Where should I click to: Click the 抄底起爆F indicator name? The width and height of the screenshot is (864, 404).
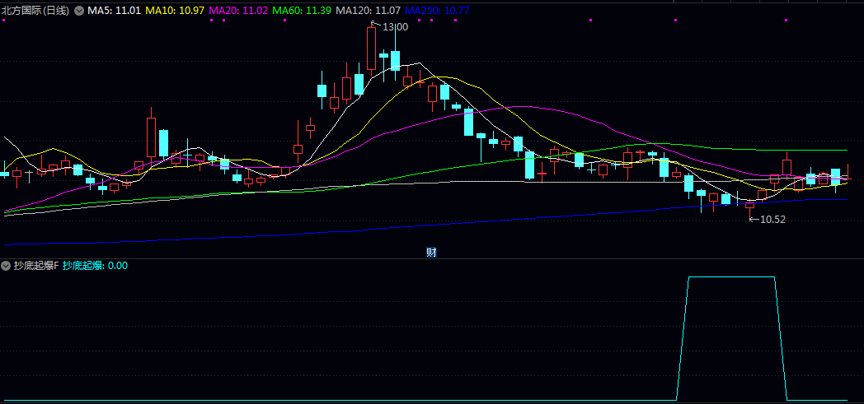36,266
